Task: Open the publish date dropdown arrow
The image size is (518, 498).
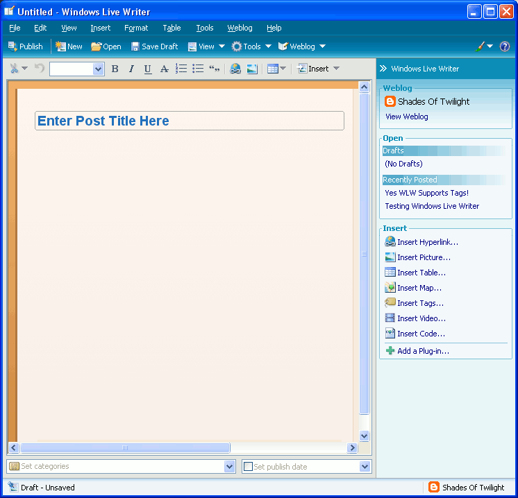Action: pos(365,466)
